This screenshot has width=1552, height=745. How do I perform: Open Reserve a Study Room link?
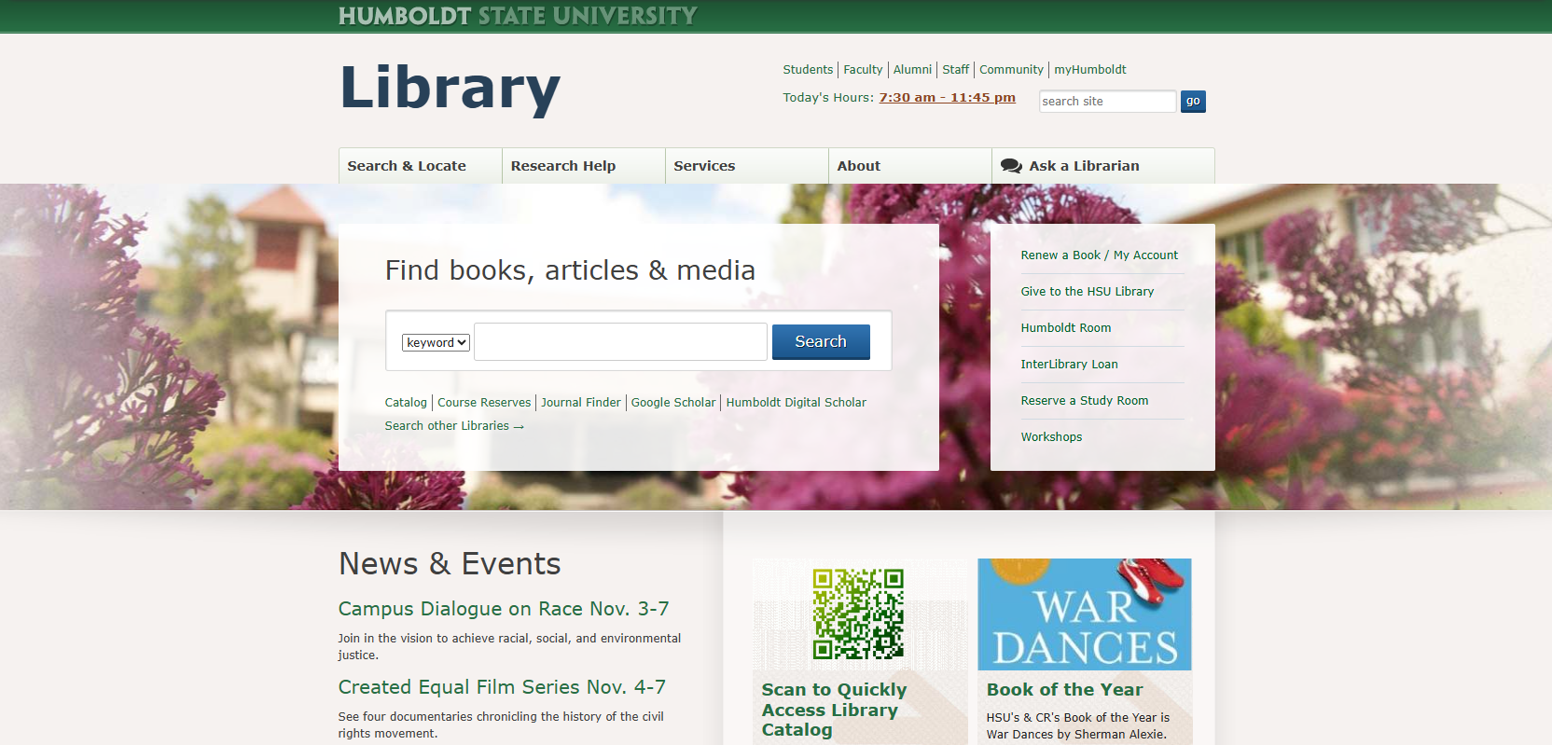(1084, 400)
